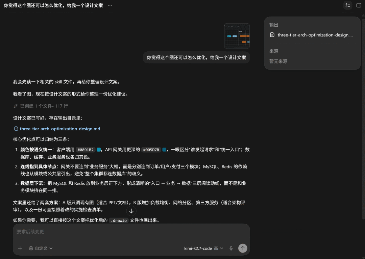Click the conversation title text
Viewport: 365px width, 259px height.
(x=53, y=5)
